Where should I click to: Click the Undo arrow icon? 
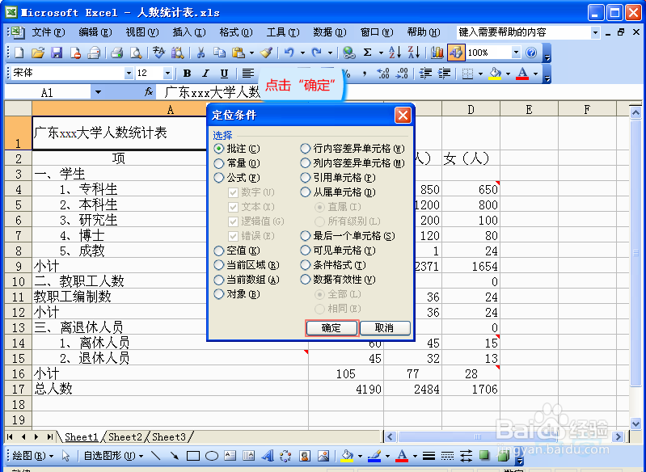[289, 53]
